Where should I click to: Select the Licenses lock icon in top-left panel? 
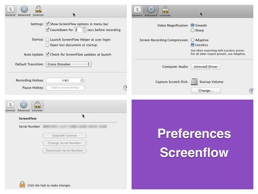tap(37, 10)
